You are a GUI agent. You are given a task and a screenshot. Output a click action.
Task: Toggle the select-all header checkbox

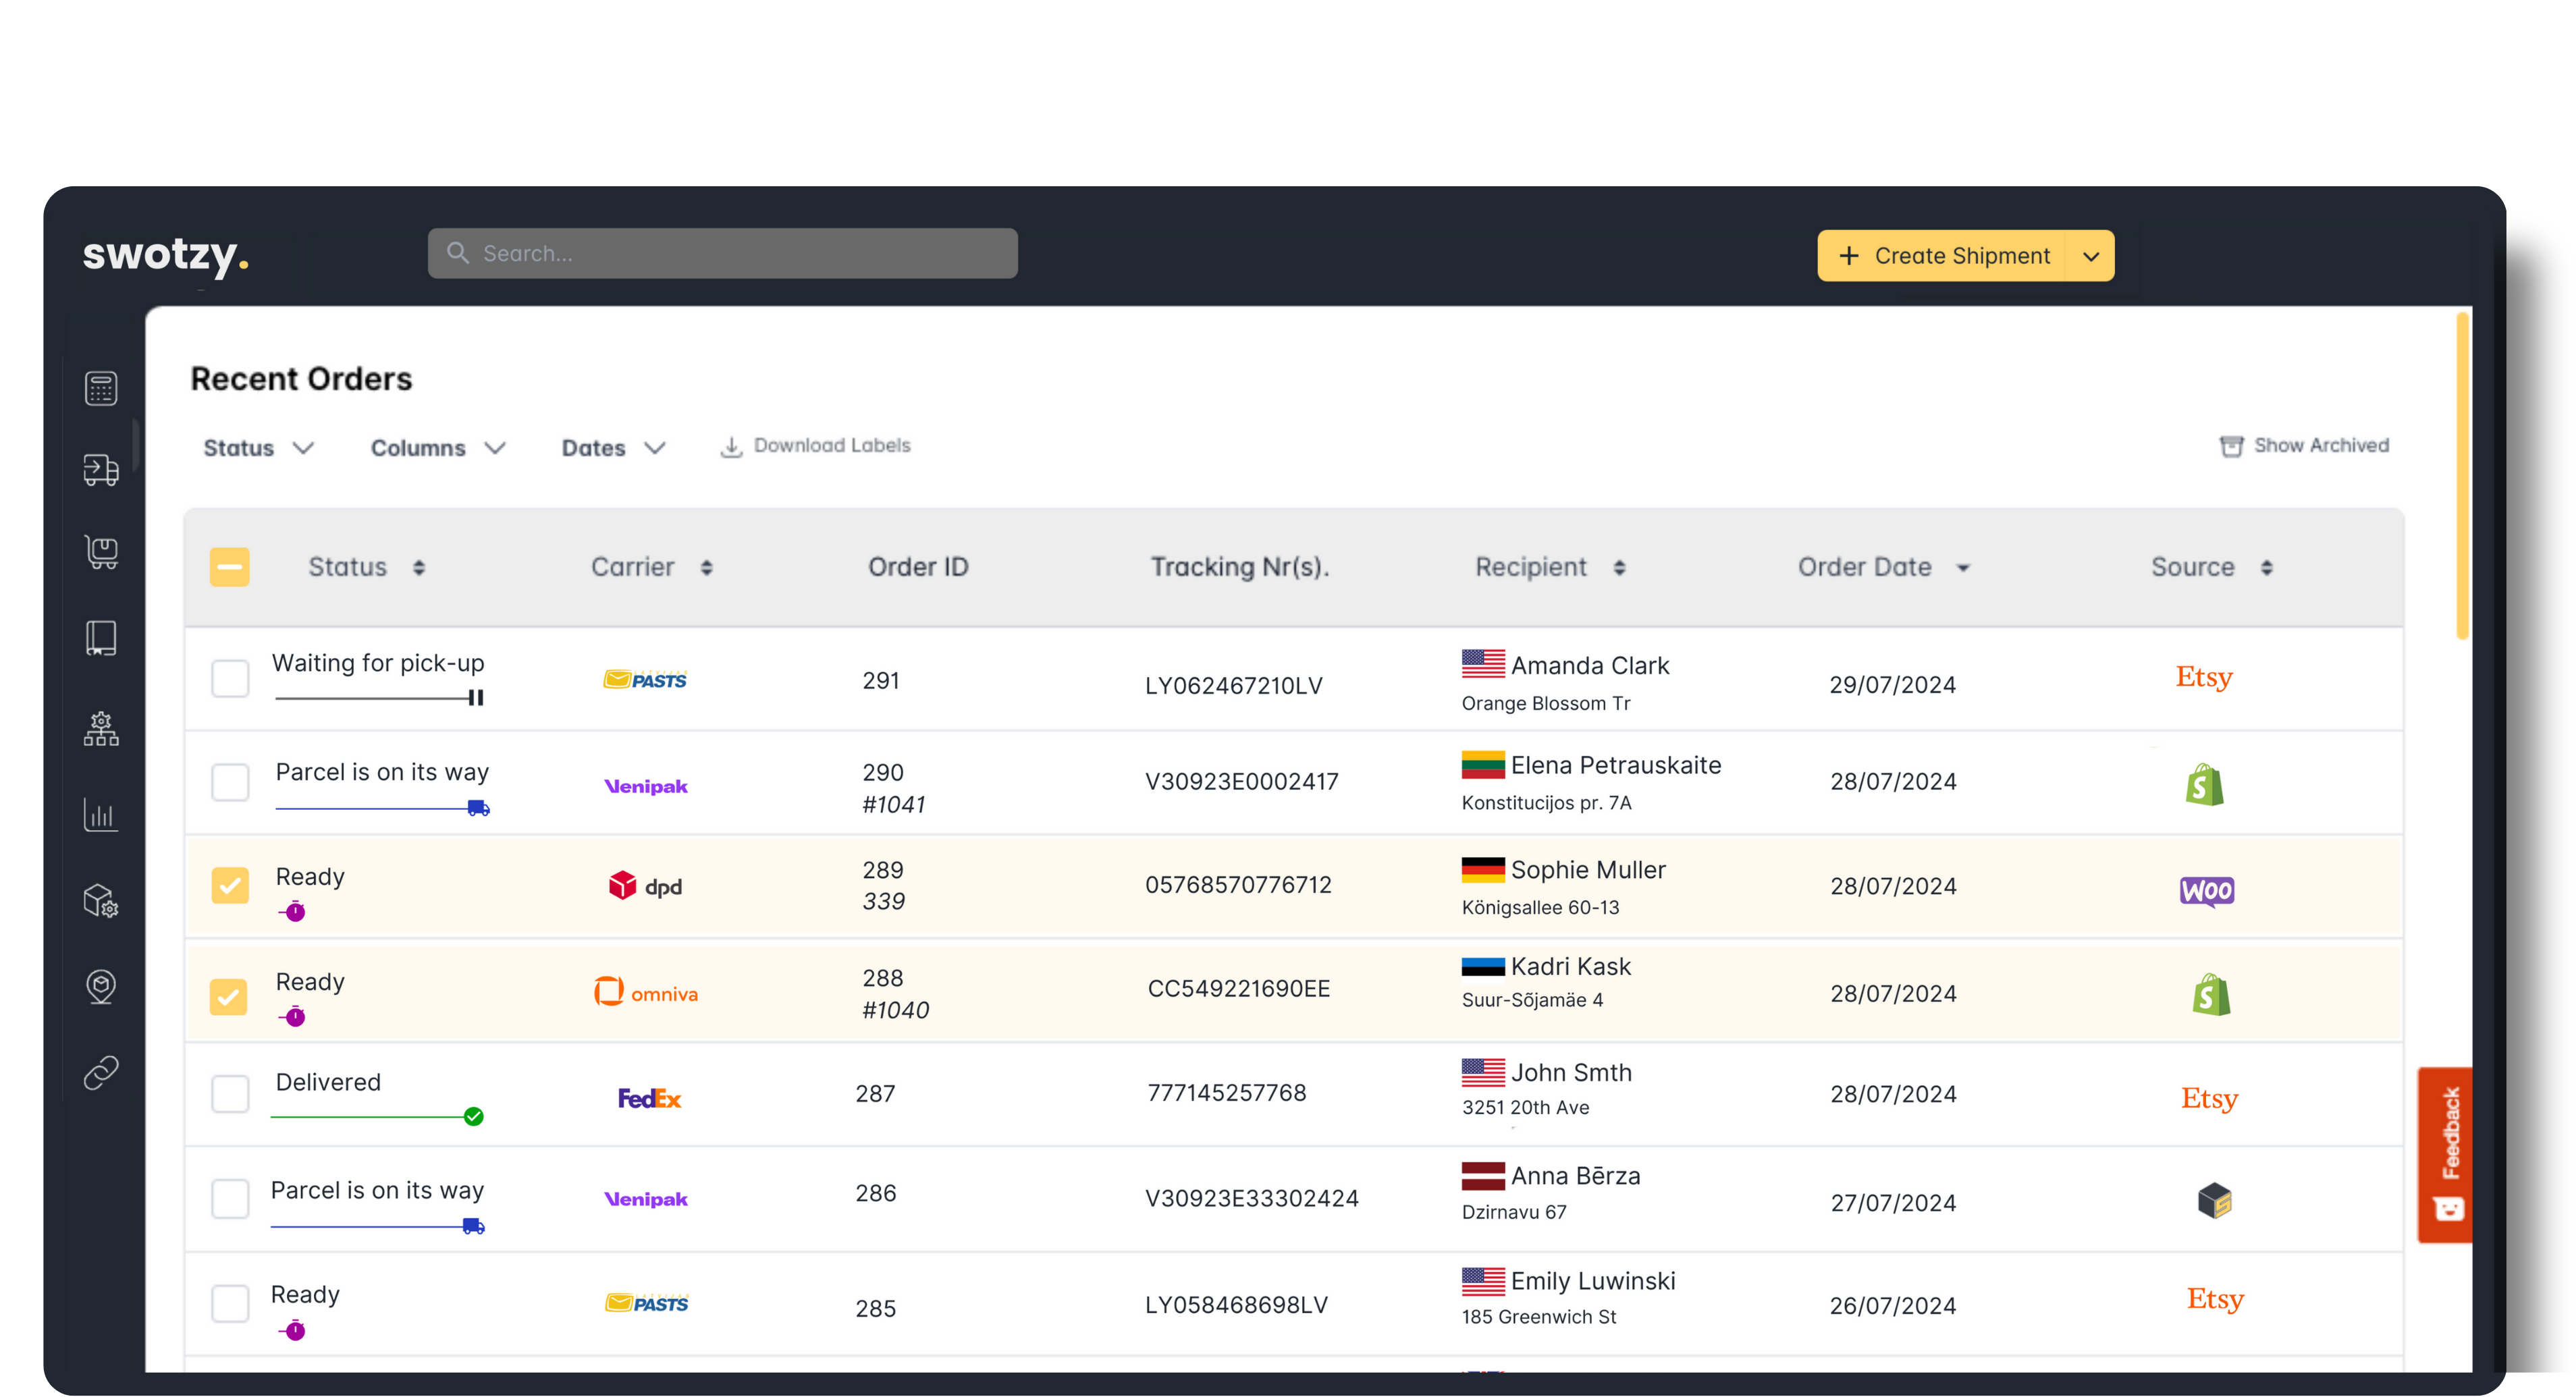(229, 567)
